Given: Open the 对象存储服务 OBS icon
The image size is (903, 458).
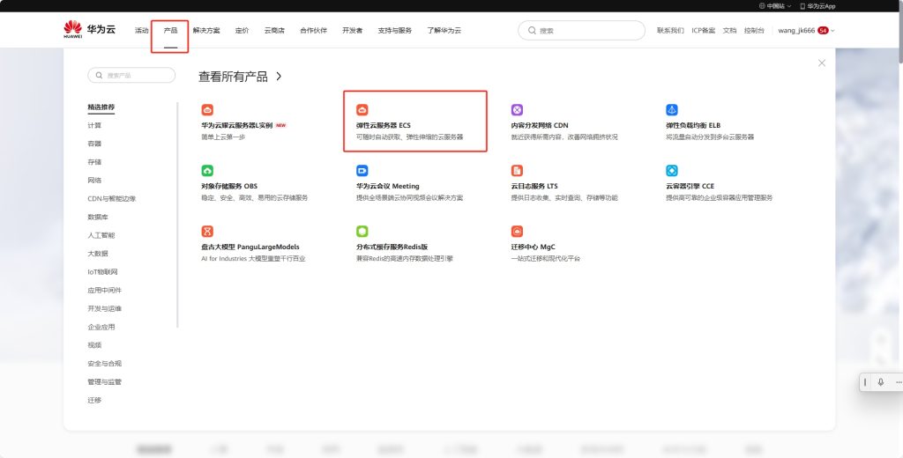Looking at the screenshot, I should pyautogui.click(x=207, y=171).
